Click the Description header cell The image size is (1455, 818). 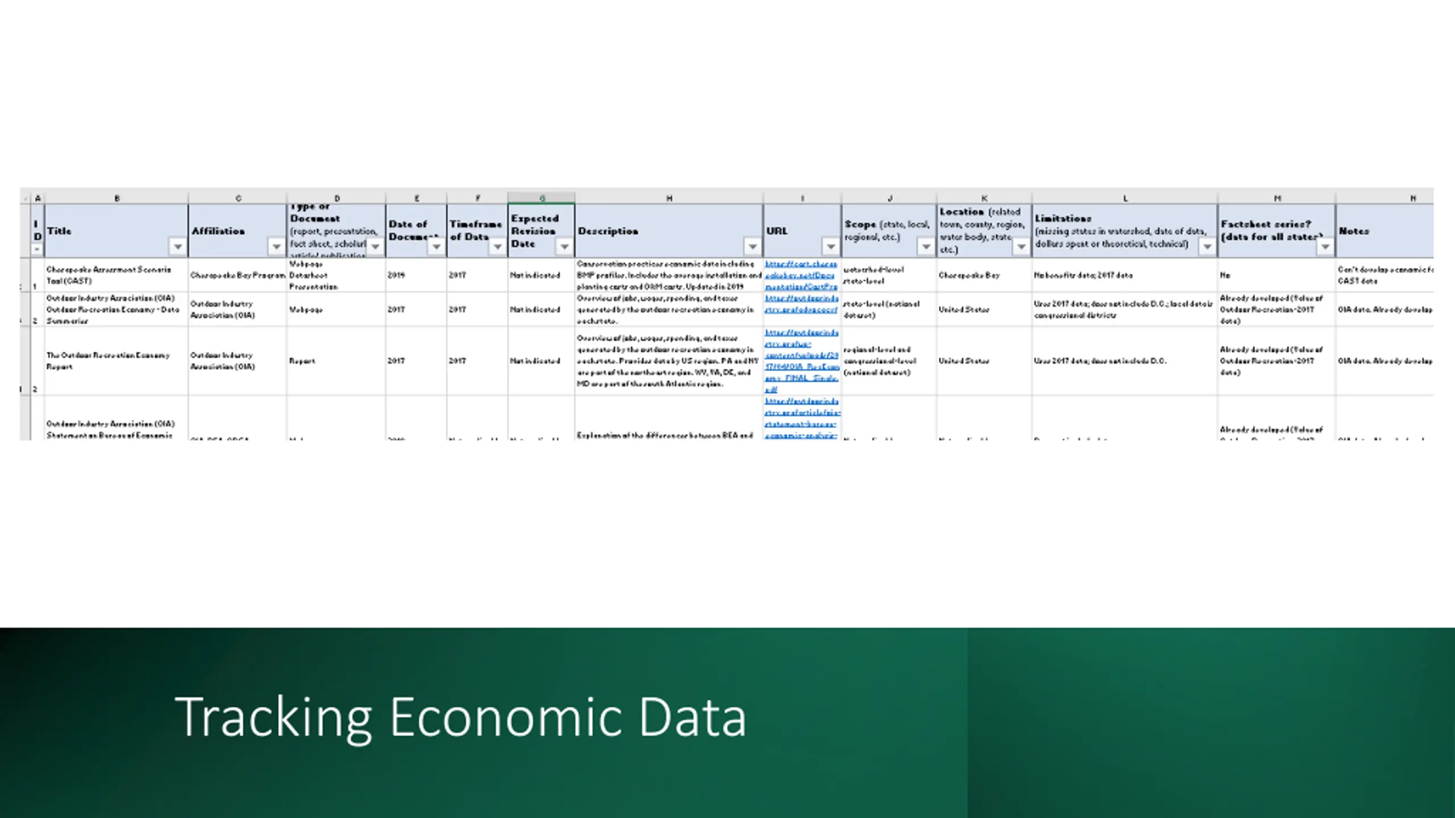coord(669,231)
